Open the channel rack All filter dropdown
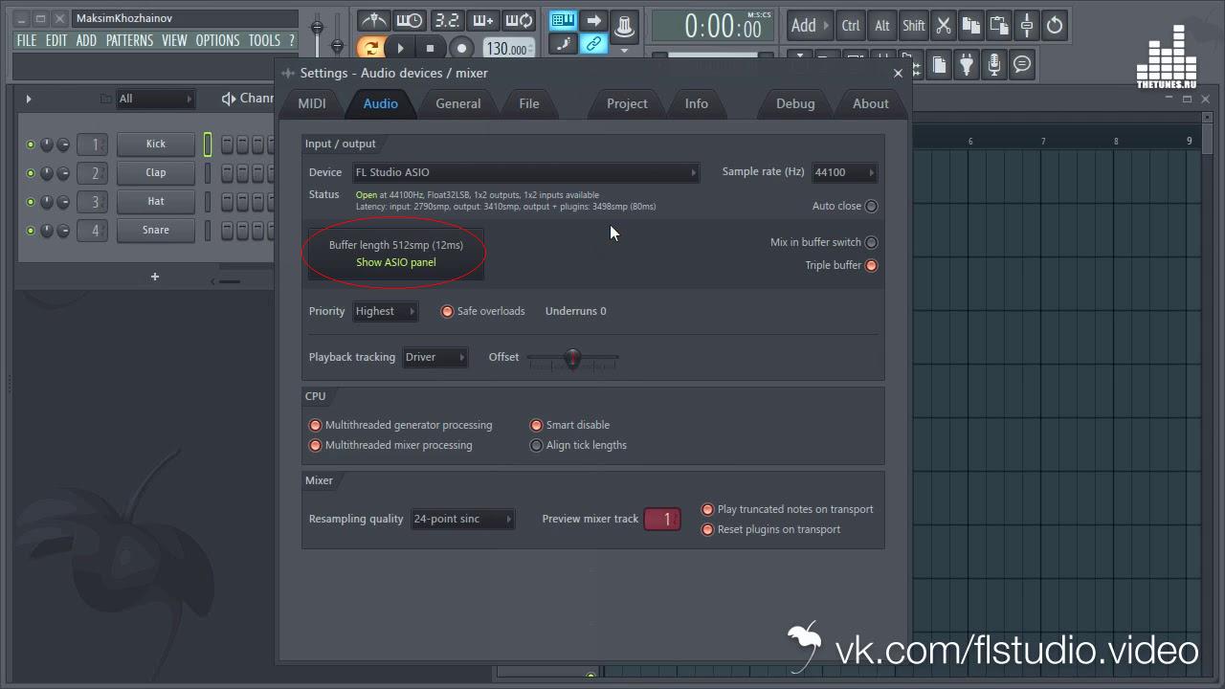Image resolution: width=1225 pixels, height=689 pixels. pos(155,99)
